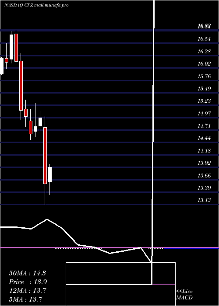Click the 5MA : 13.7 reading
The image size is (219, 306).
tap(25, 299)
